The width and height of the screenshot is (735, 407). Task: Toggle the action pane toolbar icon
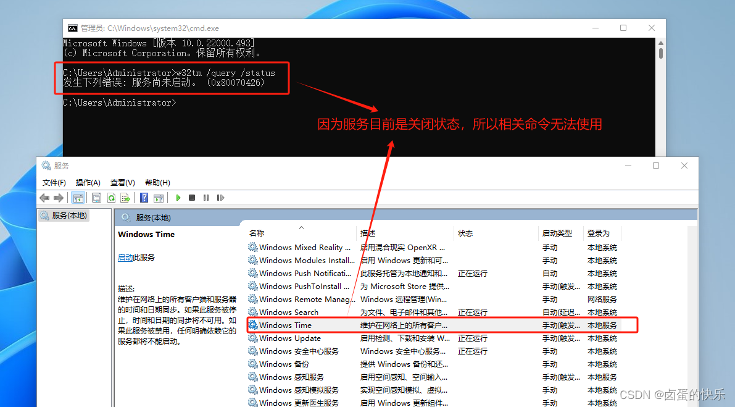click(x=159, y=198)
